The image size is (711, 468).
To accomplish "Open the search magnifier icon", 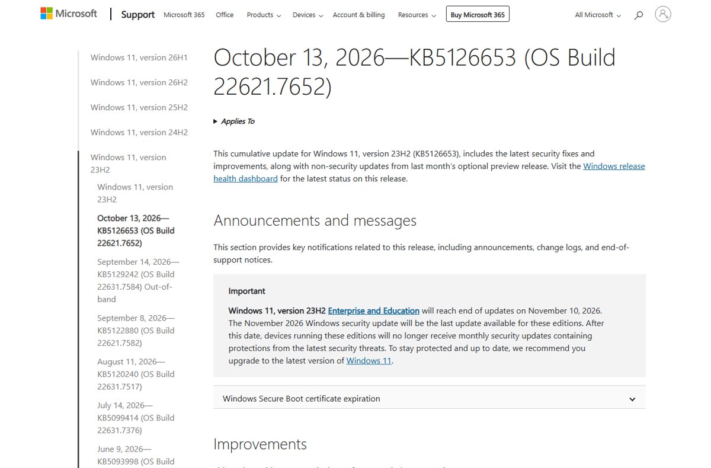I will (x=638, y=15).
